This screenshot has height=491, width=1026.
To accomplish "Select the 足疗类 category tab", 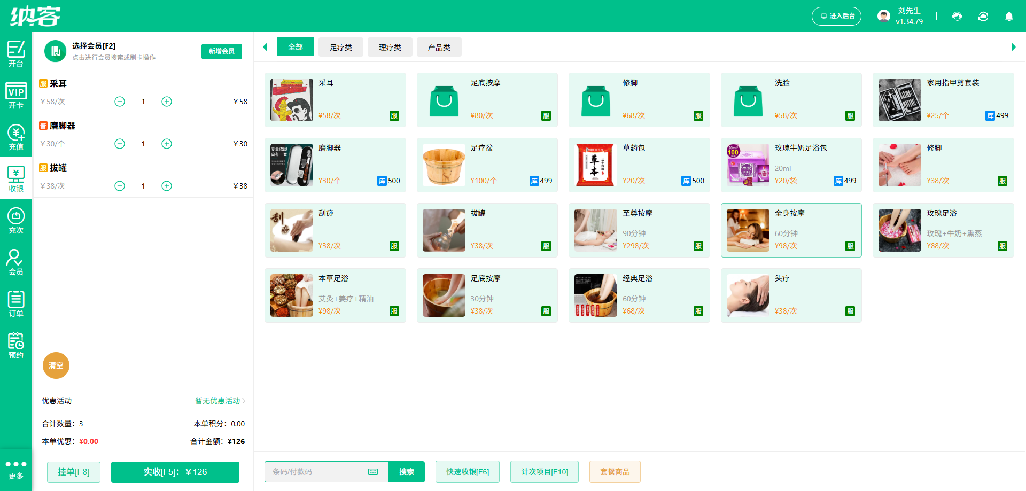I will (x=341, y=47).
